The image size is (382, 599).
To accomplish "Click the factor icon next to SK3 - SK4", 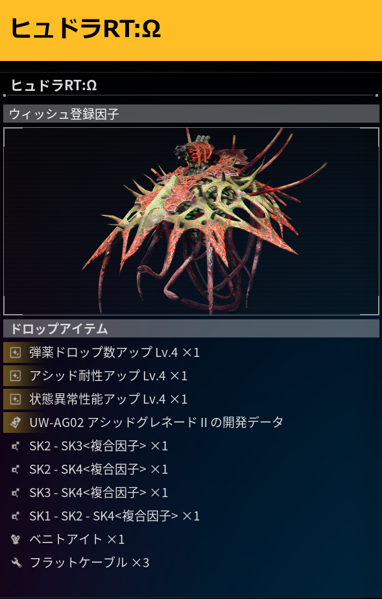I will point(16,493).
